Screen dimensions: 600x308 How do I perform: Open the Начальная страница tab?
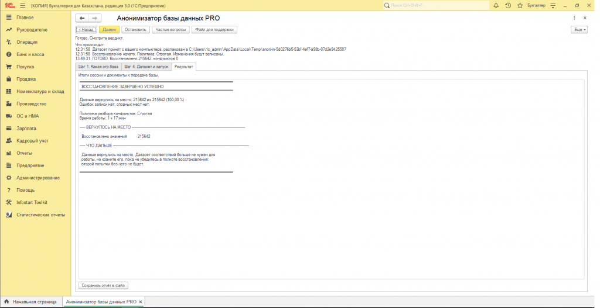tap(30, 302)
